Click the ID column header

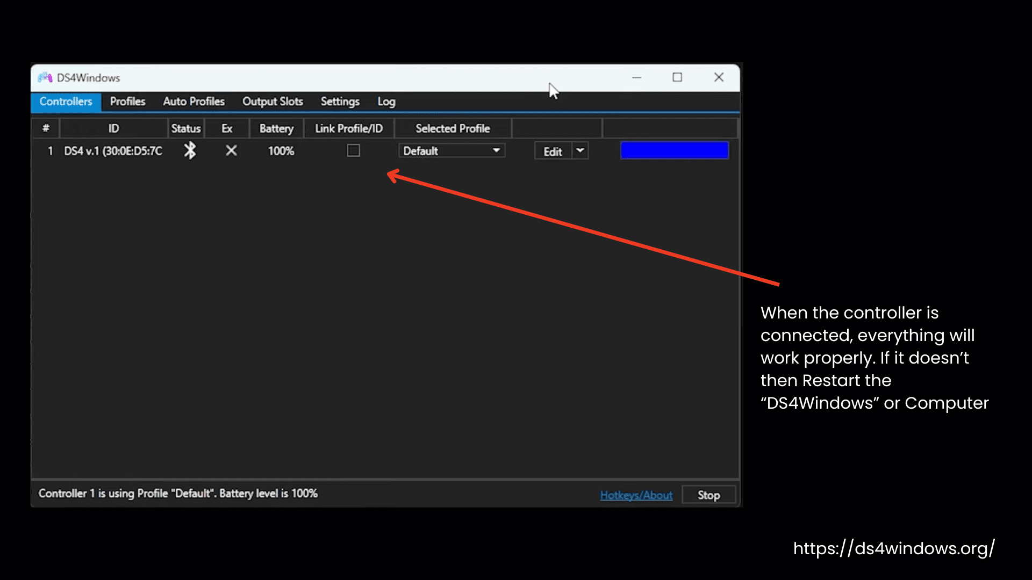click(113, 128)
